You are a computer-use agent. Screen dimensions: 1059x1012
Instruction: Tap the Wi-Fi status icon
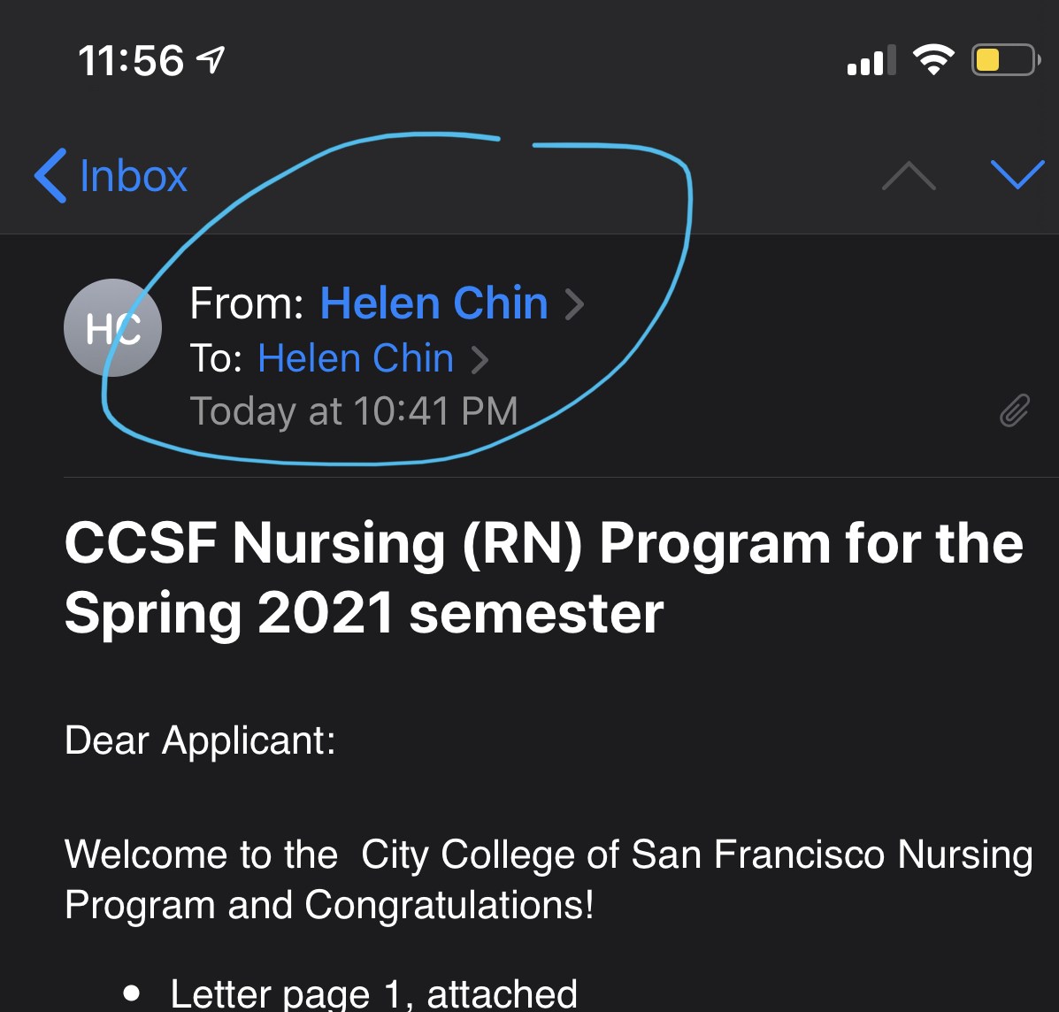(932, 60)
